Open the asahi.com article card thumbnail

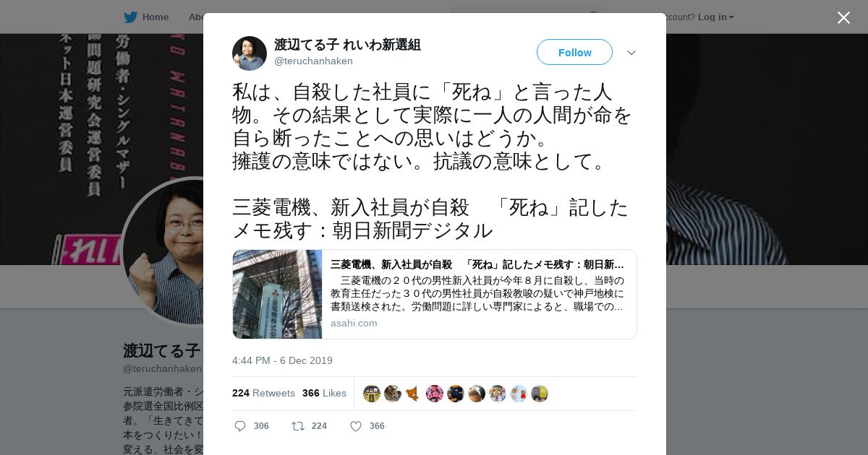(277, 294)
